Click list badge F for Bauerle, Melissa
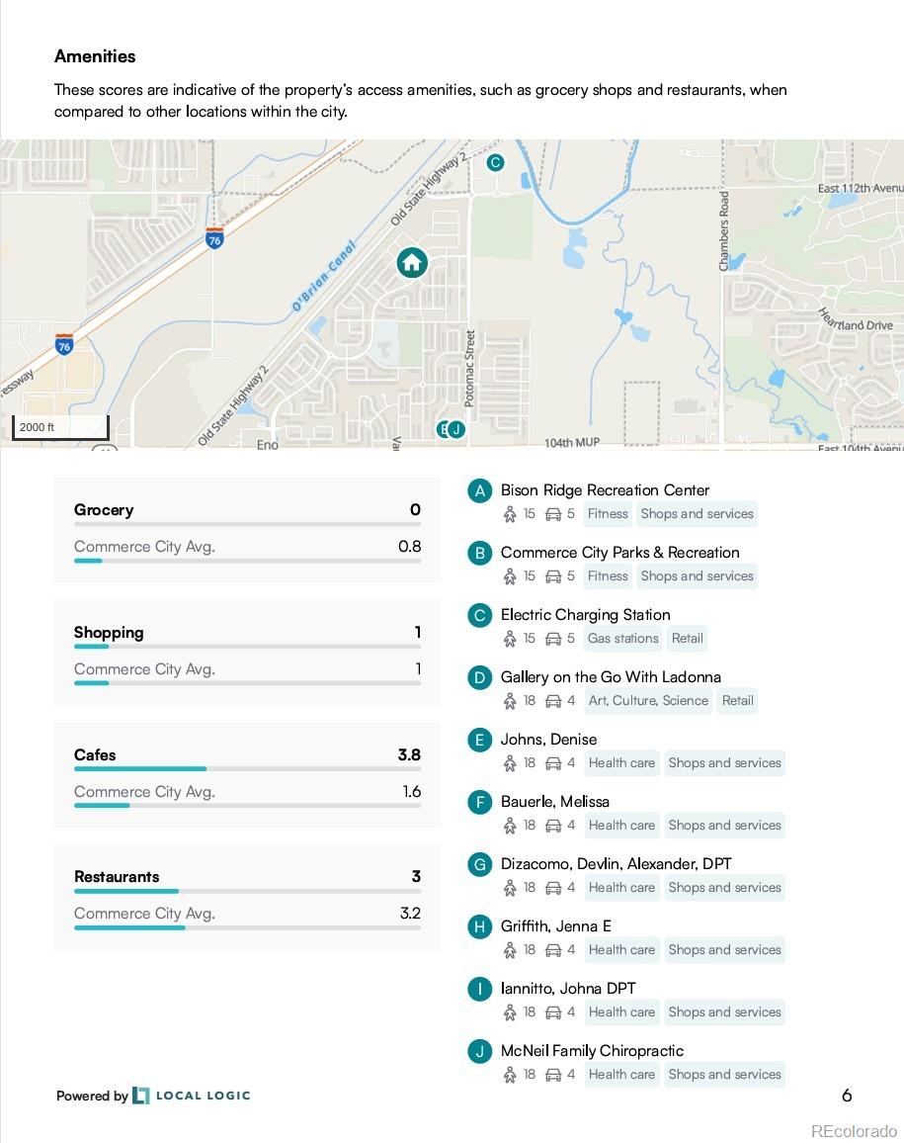904x1143 pixels. coord(479,803)
